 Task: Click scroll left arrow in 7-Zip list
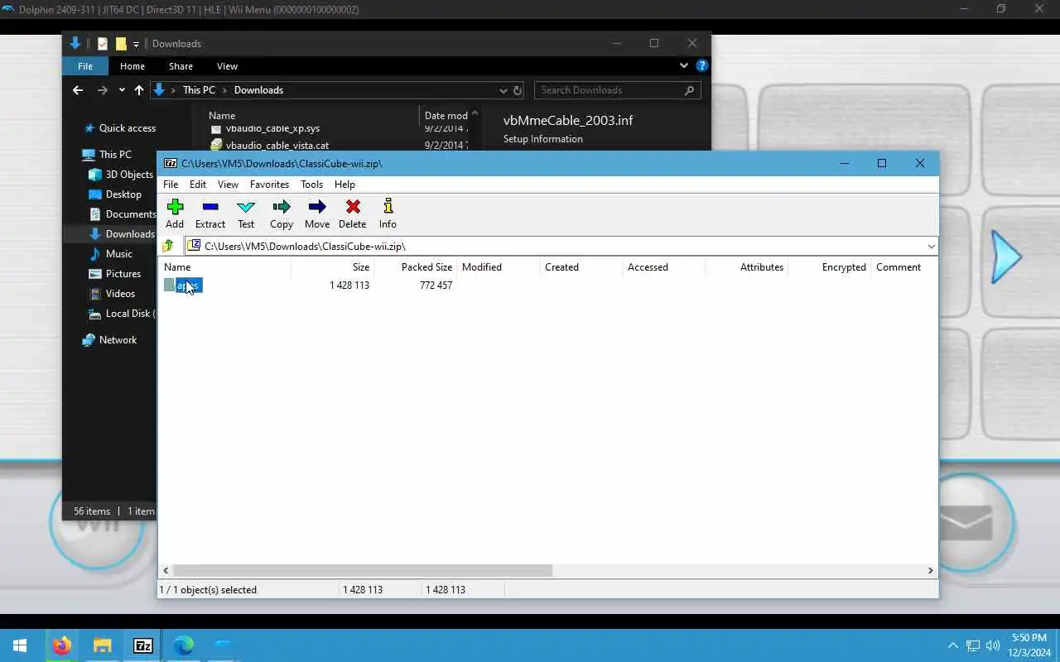[x=166, y=570]
